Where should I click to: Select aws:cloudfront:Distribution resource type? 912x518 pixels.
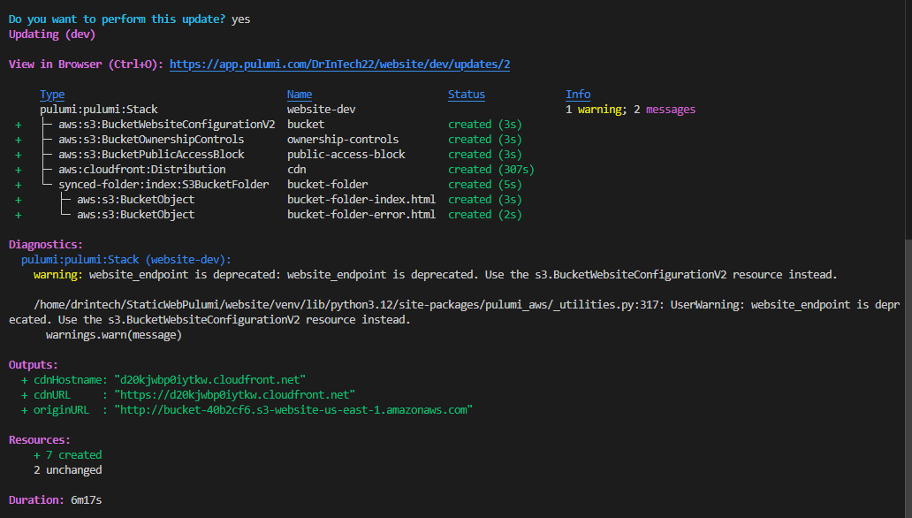[x=142, y=170]
